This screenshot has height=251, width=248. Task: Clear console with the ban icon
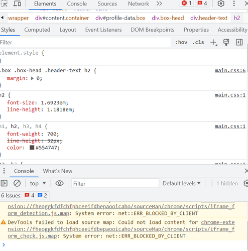[x=17, y=183]
